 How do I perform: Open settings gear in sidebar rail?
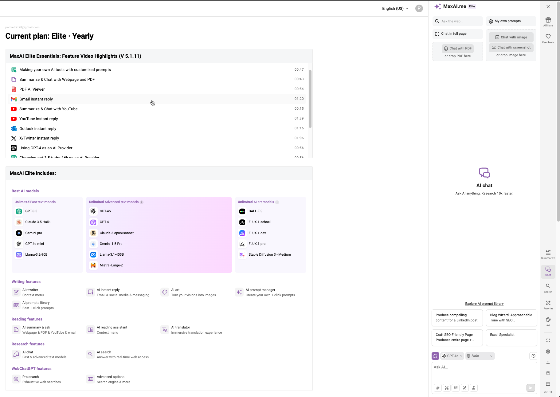(x=548, y=352)
